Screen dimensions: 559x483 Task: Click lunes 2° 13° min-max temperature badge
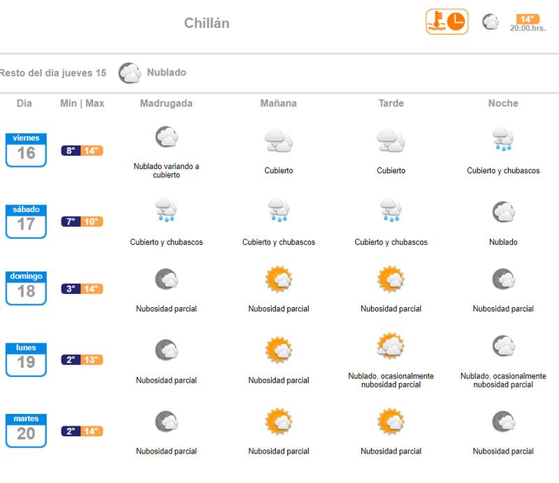[82, 360]
